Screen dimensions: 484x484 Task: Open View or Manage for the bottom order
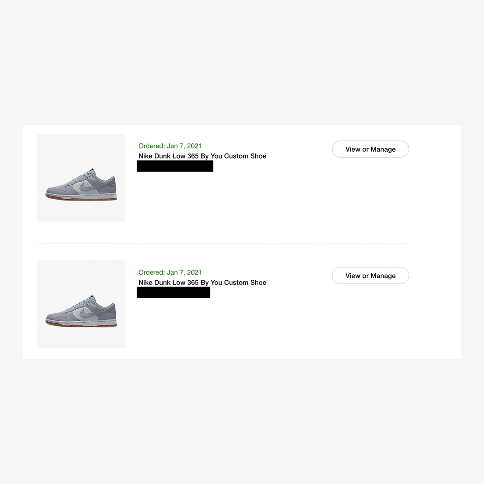point(370,276)
